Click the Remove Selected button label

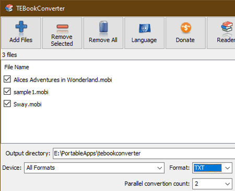[62, 40]
